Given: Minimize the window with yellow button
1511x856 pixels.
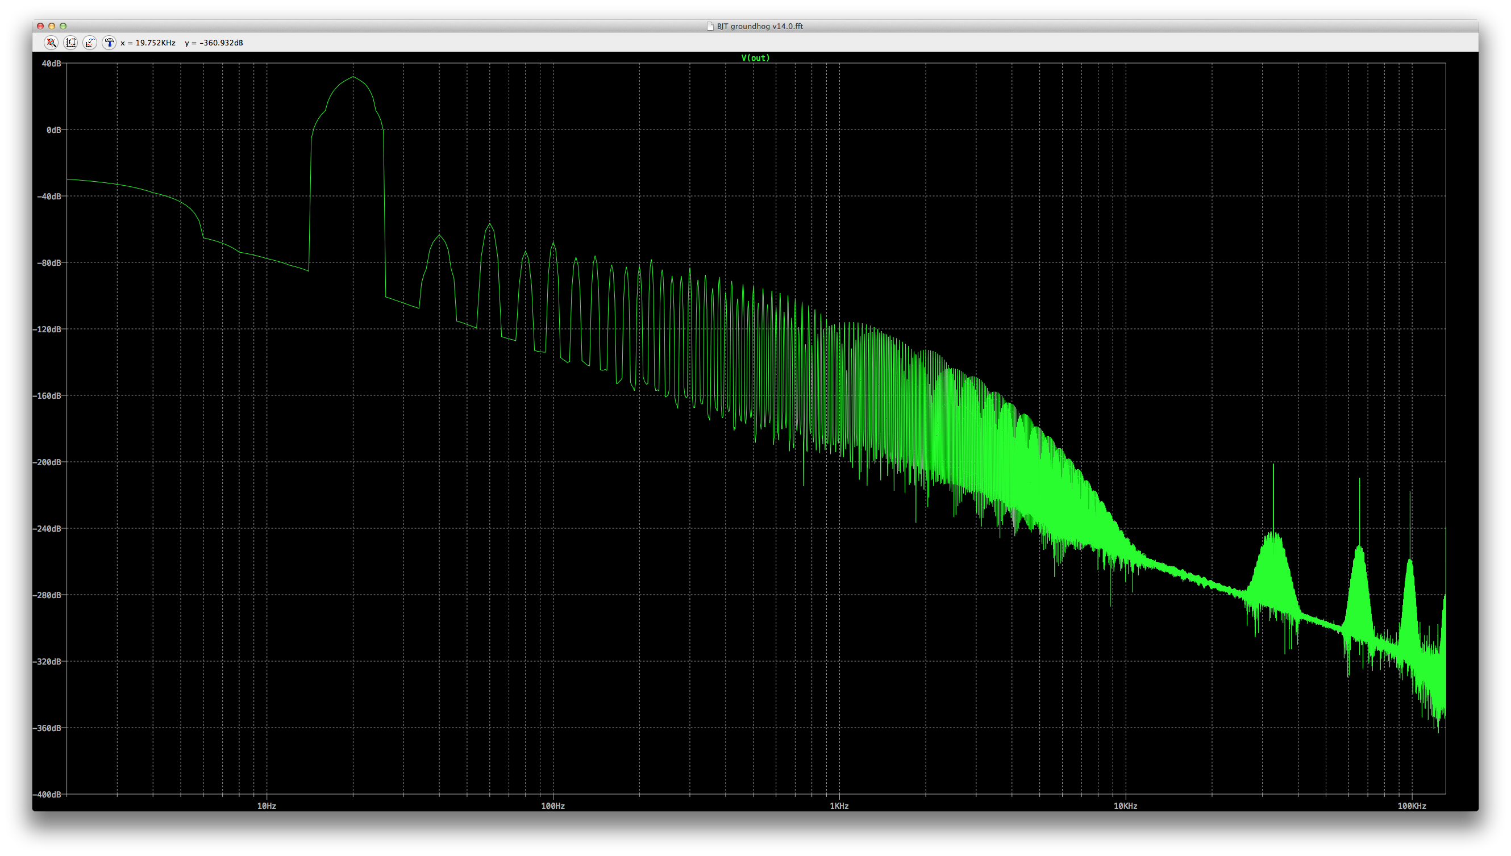Looking at the screenshot, I should coord(52,26).
